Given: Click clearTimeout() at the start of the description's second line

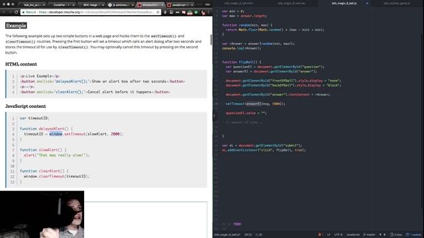Looking at the screenshot, I should pos(21,42).
